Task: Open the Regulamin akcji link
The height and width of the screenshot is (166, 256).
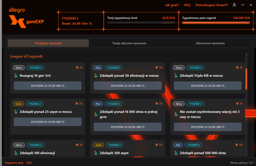Action: tap(14, 163)
